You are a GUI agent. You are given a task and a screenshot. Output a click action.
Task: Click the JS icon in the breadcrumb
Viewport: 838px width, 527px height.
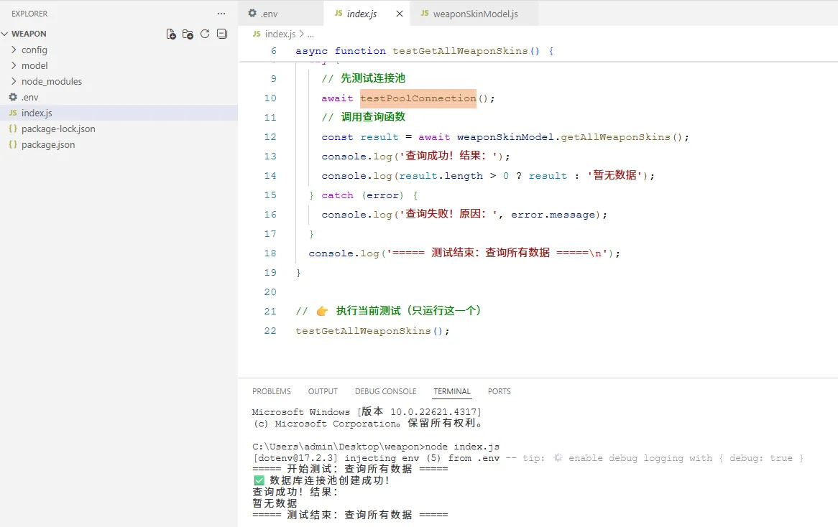[257, 34]
